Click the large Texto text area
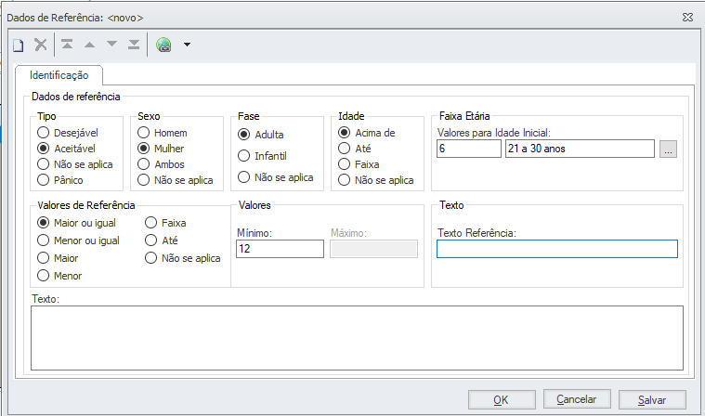705x416 pixels. pyautogui.click(x=357, y=338)
